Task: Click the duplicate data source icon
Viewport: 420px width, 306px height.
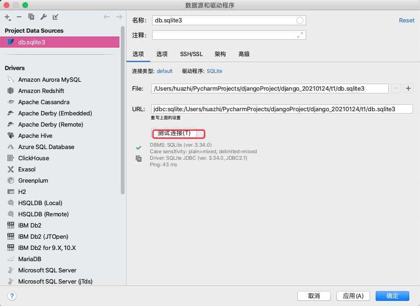Action: pos(31,17)
